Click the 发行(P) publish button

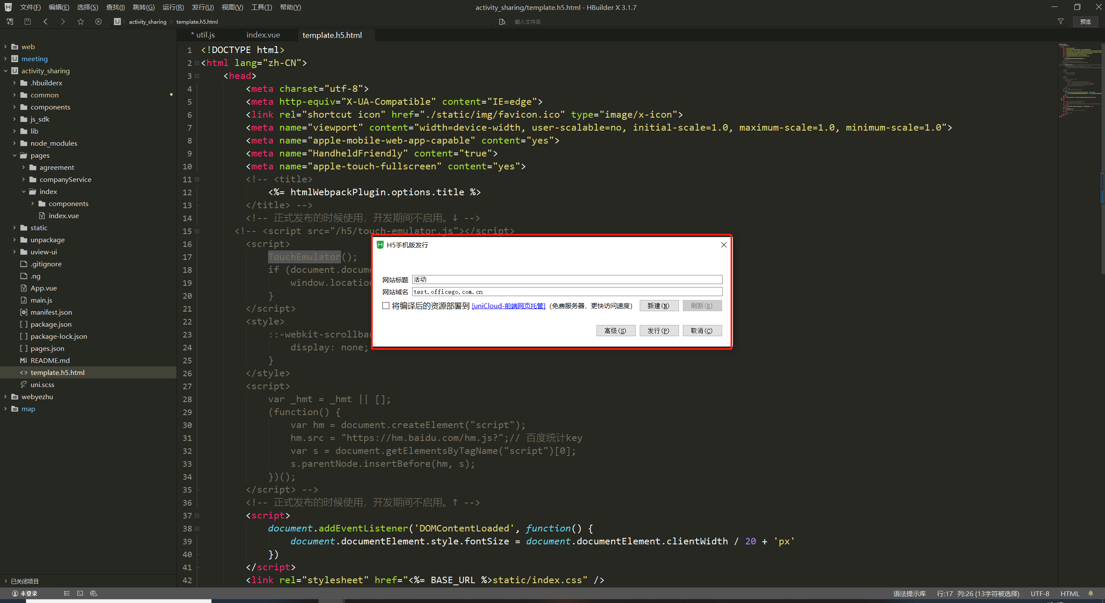point(659,331)
